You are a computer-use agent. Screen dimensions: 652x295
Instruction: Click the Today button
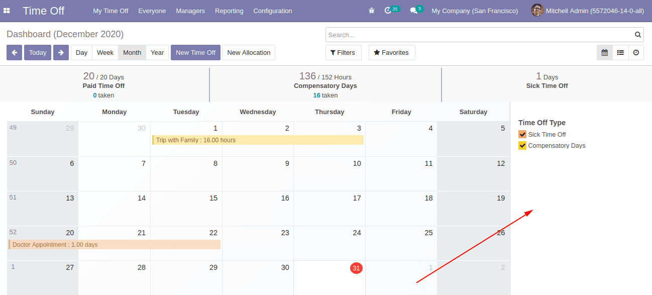pyautogui.click(x=38, y=52)
